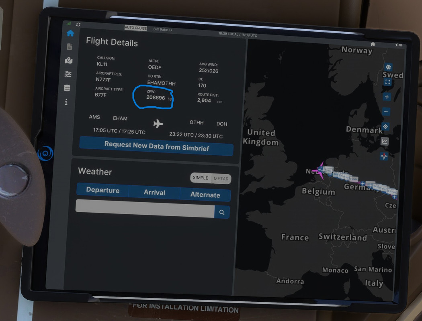Open the database stack sidebar icon
This screenshot has width=422, height=321.
[67, 88]
